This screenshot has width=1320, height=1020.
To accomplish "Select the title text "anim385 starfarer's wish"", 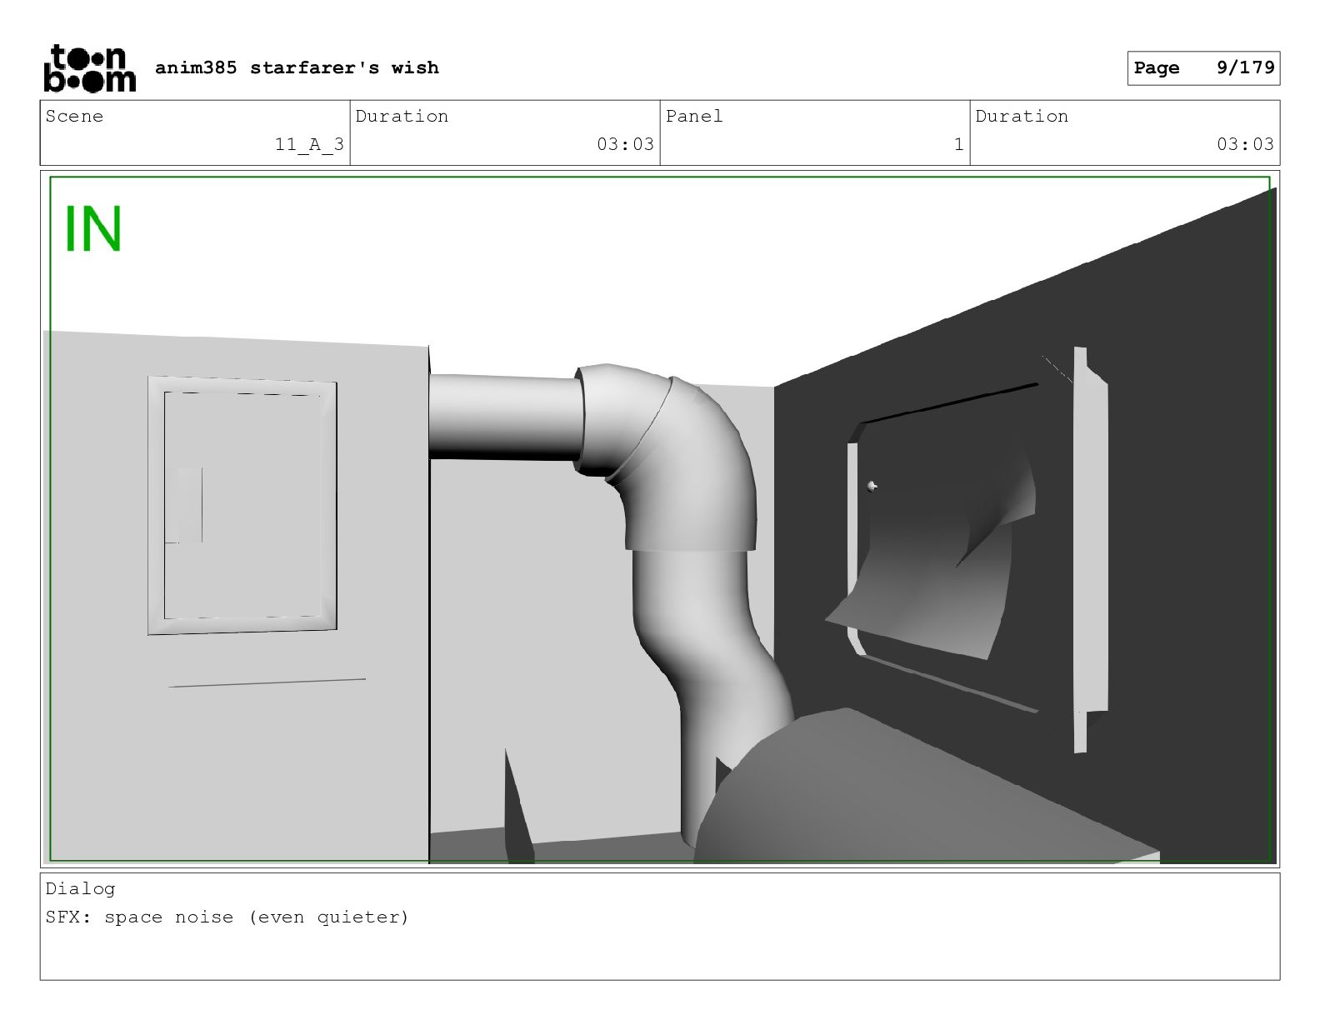I will tap(297, 67).
